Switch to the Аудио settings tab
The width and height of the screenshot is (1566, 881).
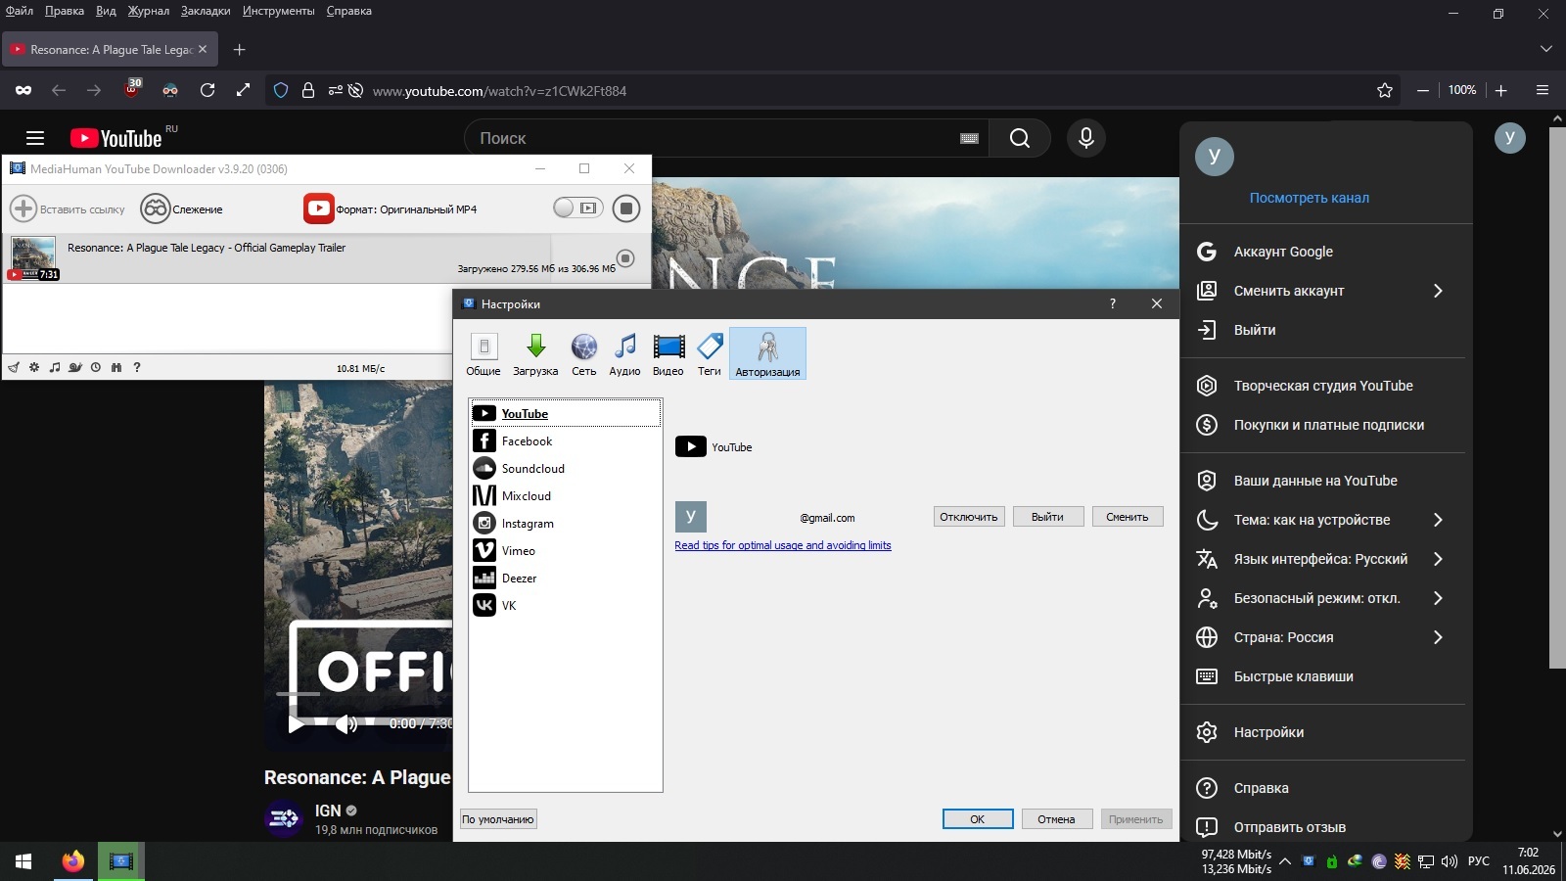(624, 353)
